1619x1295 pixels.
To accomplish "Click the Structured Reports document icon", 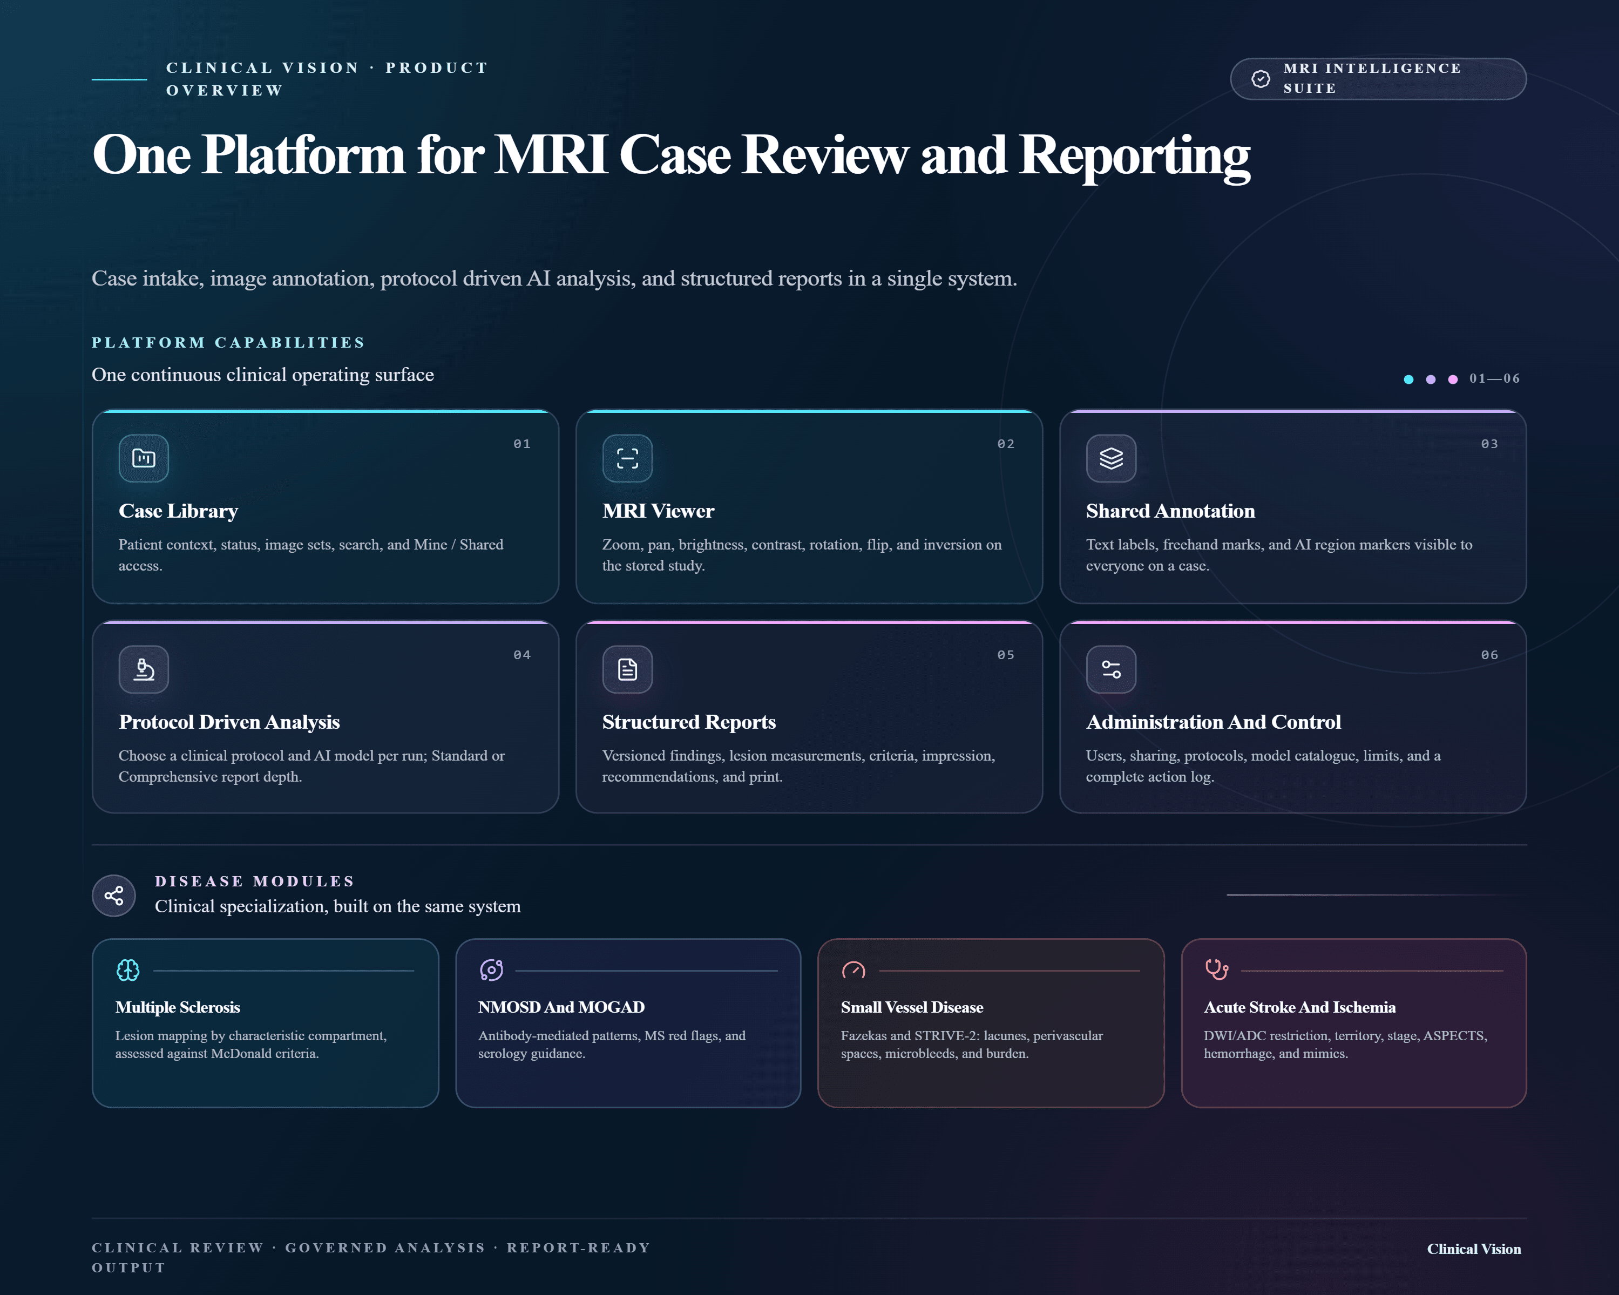I will [627, 669].
